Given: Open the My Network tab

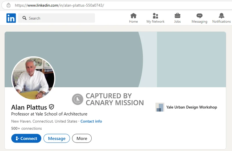Looking at the screenshot, I should tap(155, 18).
